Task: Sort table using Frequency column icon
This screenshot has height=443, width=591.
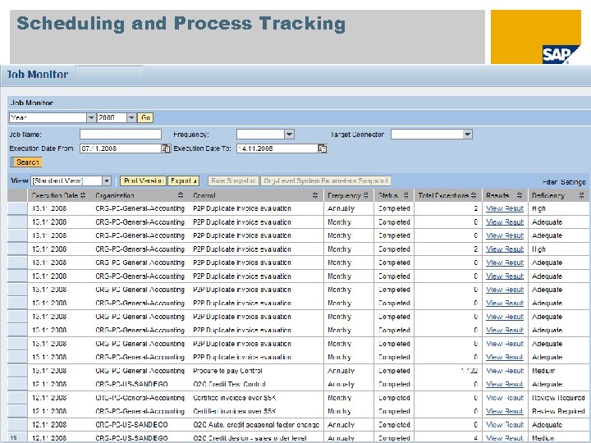Action: [365, 195]
